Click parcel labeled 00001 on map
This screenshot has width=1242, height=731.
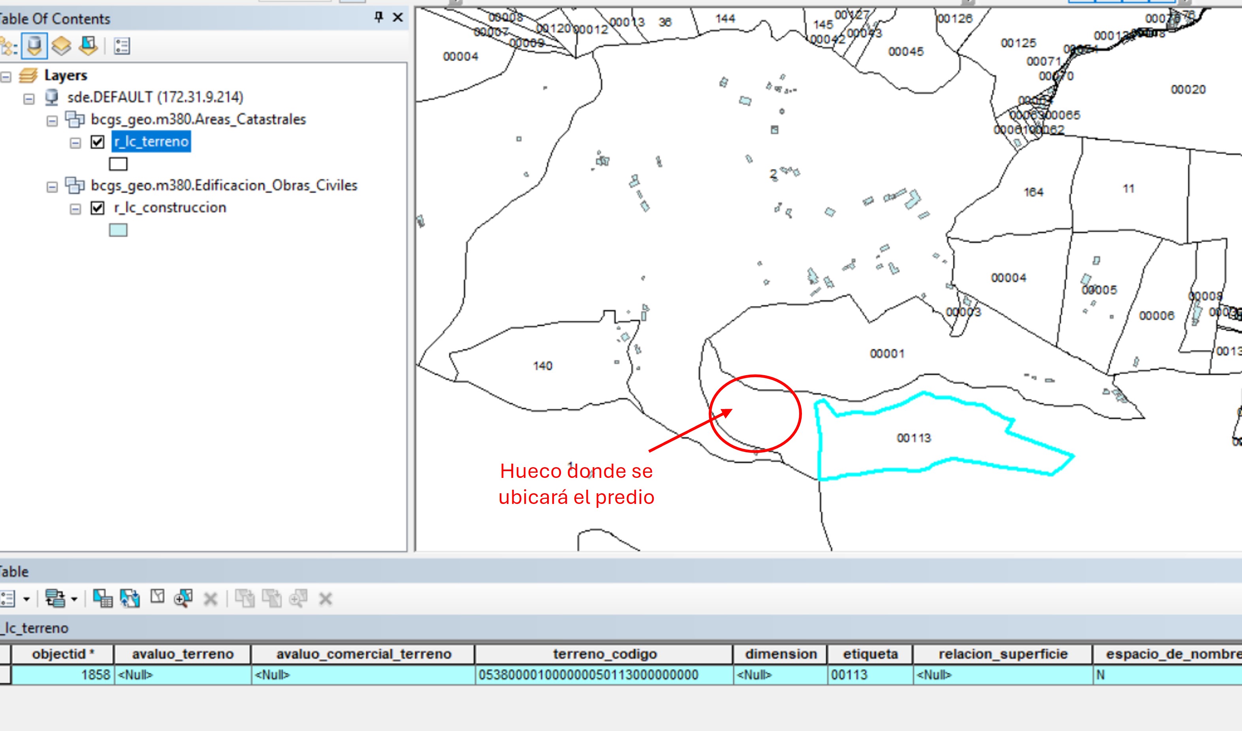click(887, 354)
